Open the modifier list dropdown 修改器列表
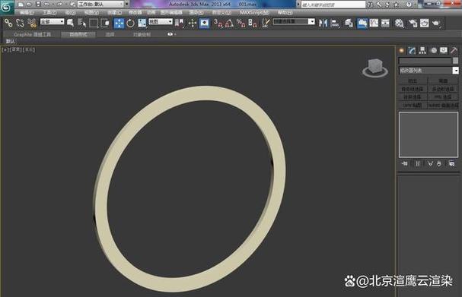462x297 pixels. click(429, 71)
